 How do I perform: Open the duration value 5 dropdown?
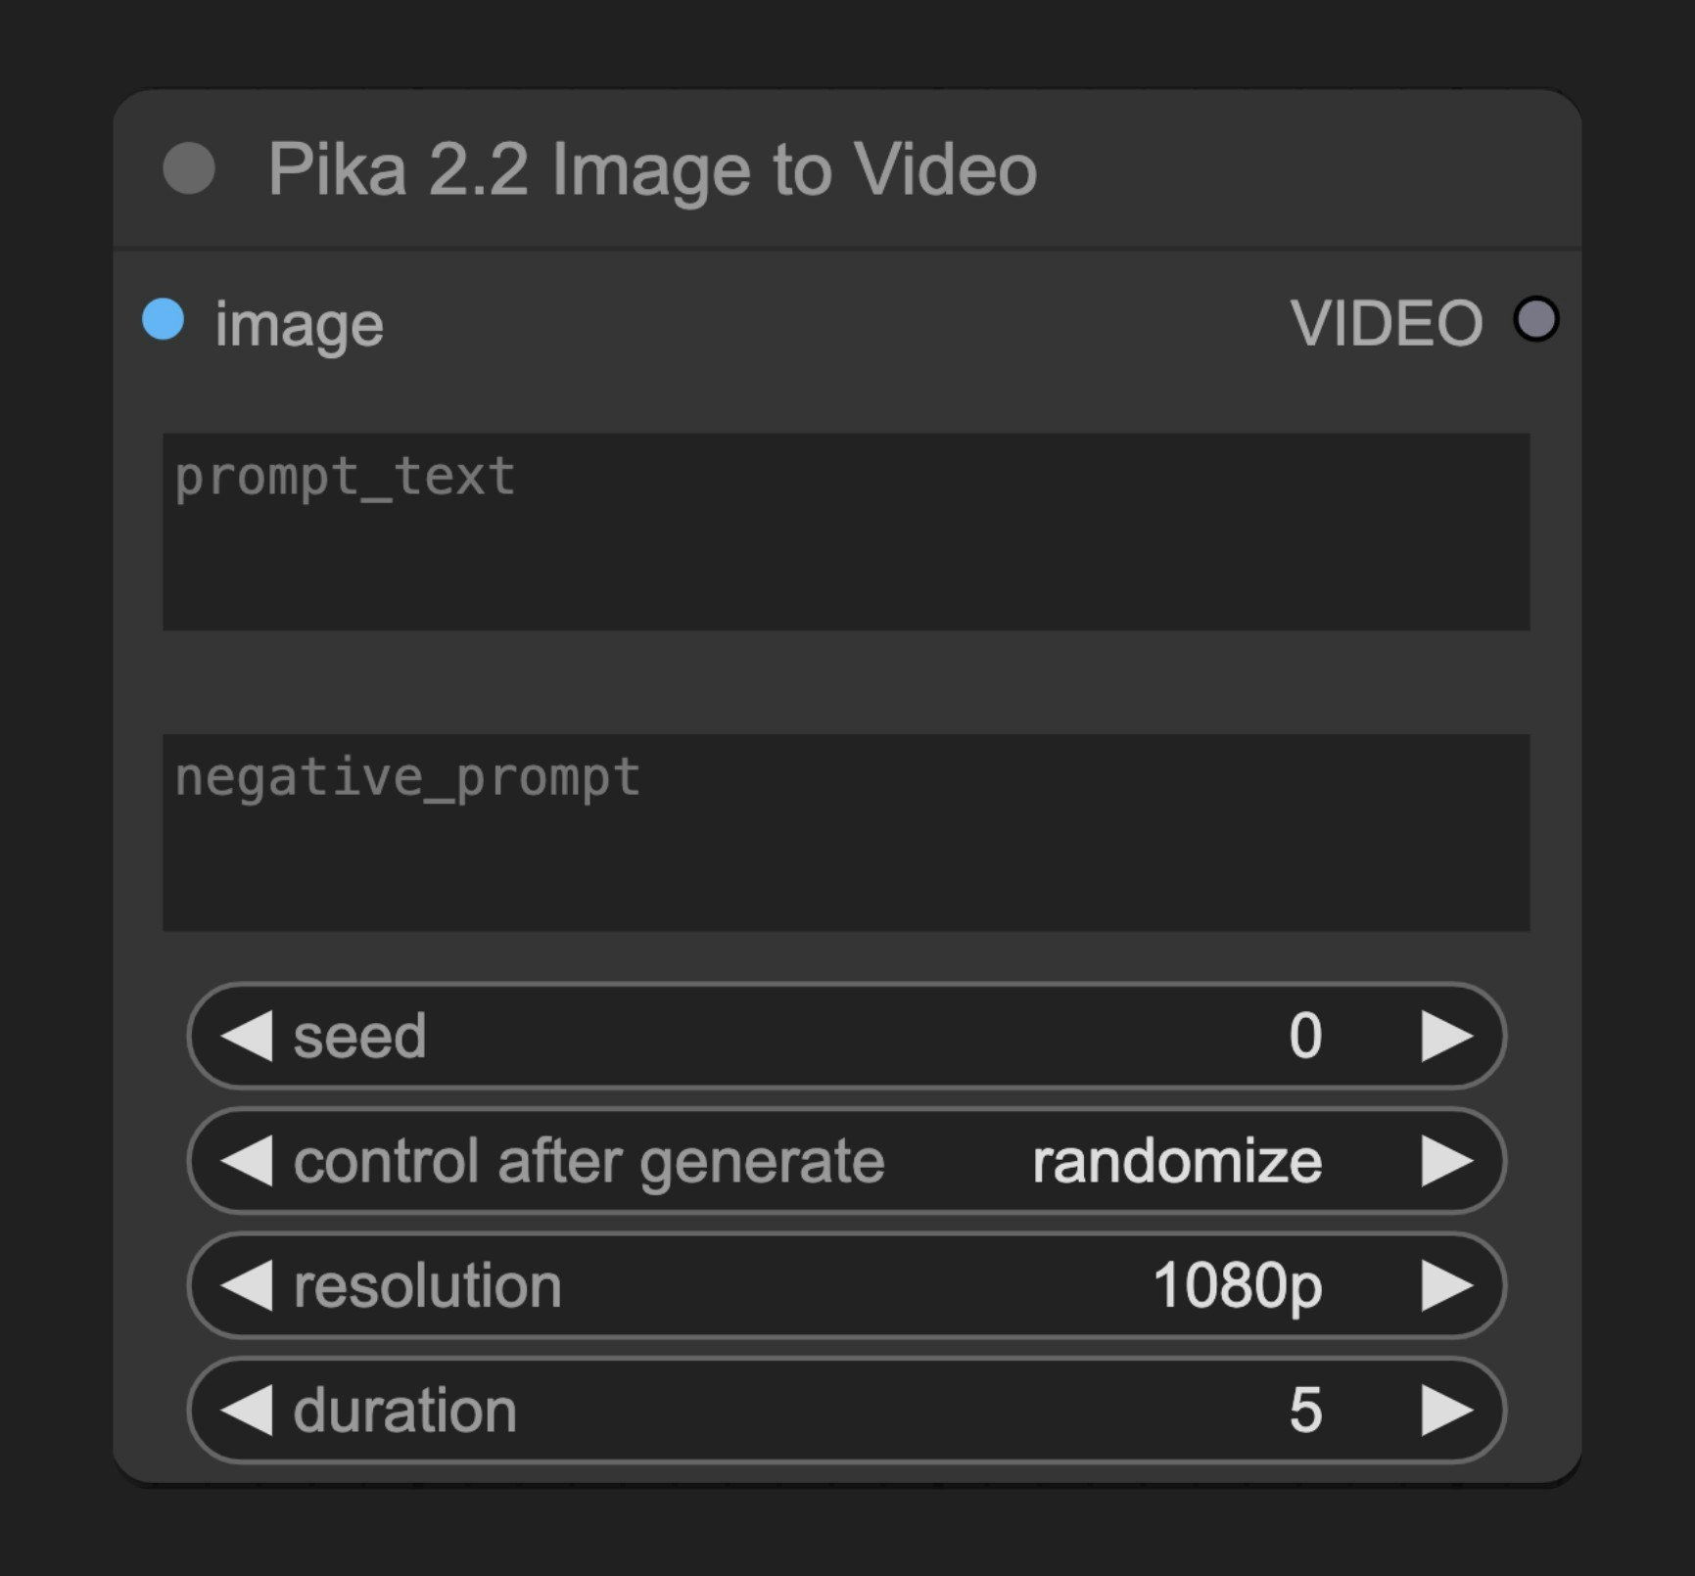coord(1305,1411)
